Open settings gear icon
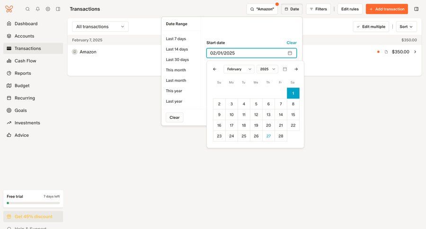The height and width of the screenshot is (229, 426). click(48, 9)
